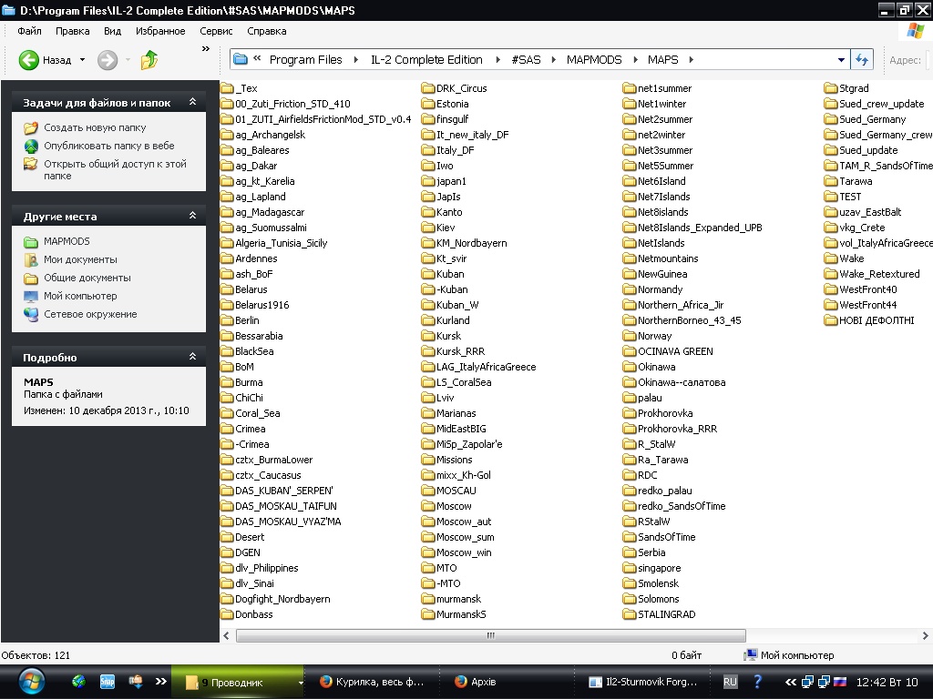Click the horizontal scrollbar thumb
The height and width of the screenshot is (699, 933).
[x=491, y=635]
